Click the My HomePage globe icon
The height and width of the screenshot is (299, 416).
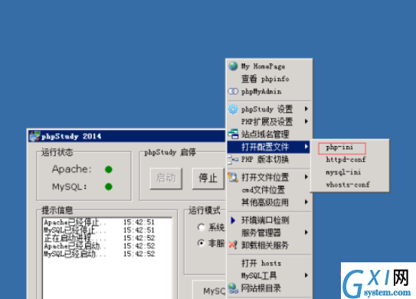click(233, 66)
